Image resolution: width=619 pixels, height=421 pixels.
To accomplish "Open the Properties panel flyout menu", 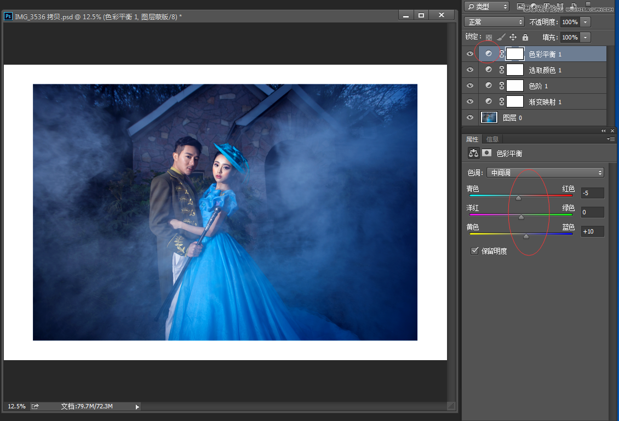I will tap(611, 139).
